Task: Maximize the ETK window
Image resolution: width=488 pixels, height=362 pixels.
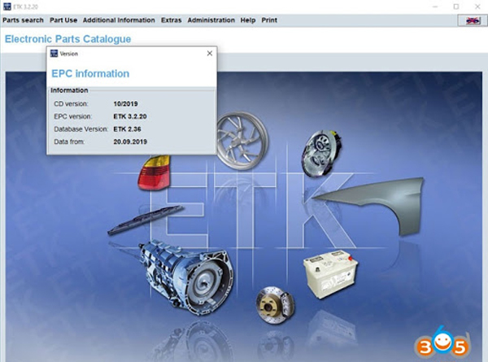Action: click(x=456, y=7)
